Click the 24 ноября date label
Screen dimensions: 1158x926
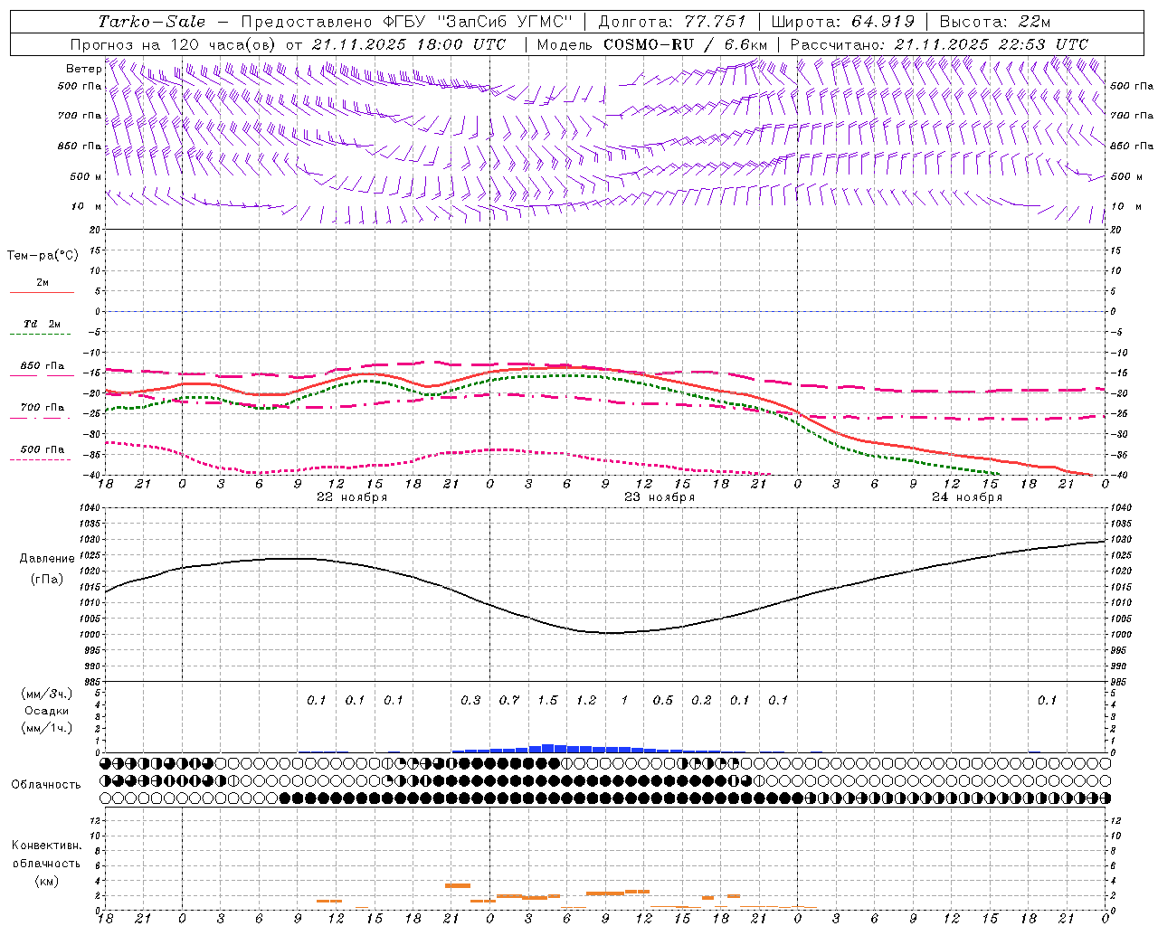point(966,497)
